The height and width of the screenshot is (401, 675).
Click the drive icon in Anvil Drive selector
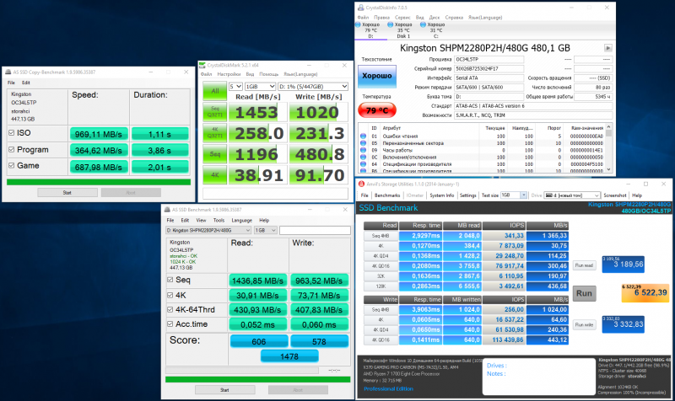[x=549, y=195]
